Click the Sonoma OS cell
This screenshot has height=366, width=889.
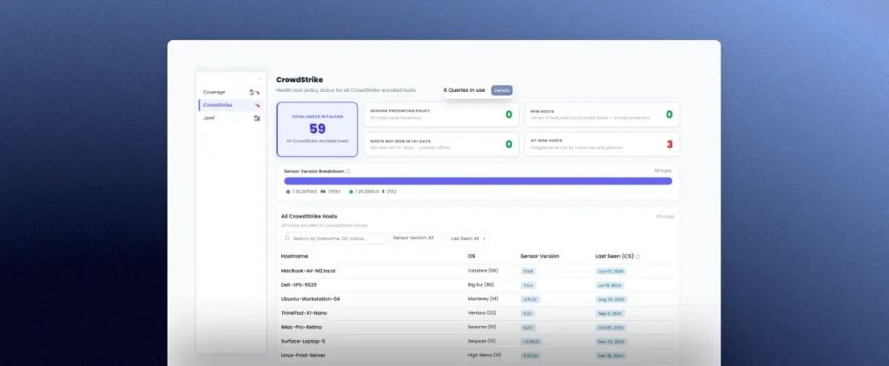(482, 328)
